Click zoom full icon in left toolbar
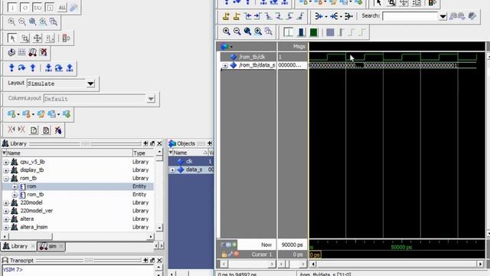Viewport: 490px width, 276px height. click(x=32, y=21)
